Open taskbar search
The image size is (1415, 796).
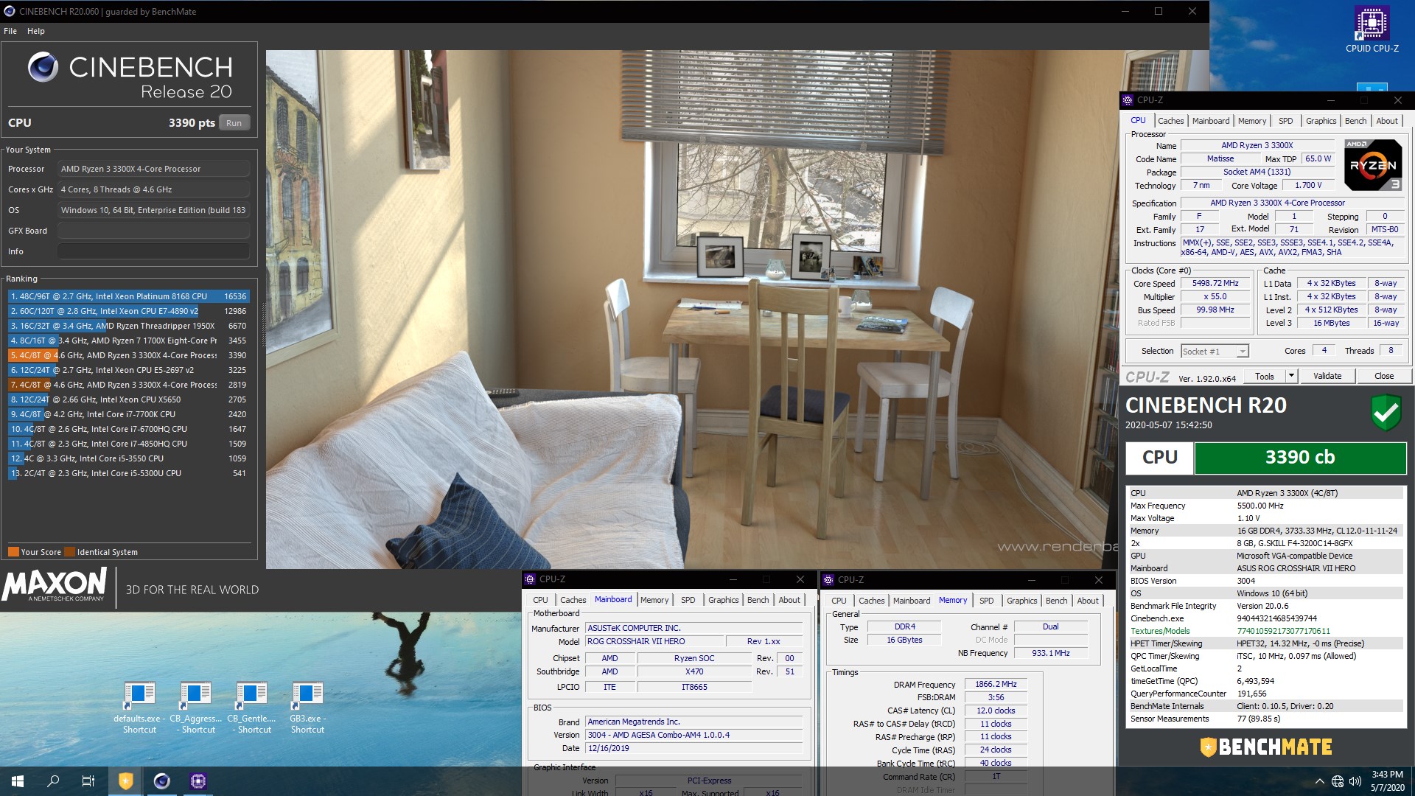coord(53,781)
